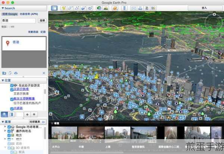Click the copy document icon below results
This screenshot has width=224, height=154.
[10, 73]
